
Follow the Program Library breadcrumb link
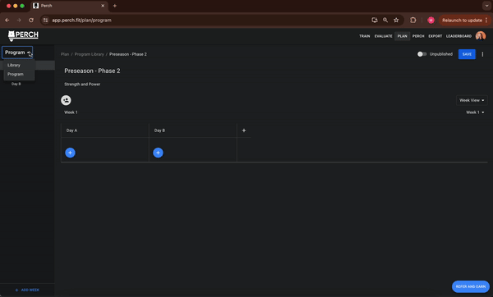(89, 54)
